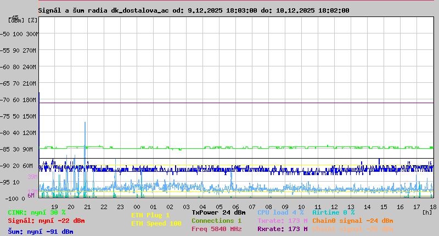439x236 pixels.
Task: Click the '-65 70 210M' y-axis label
Action: (x=19, y=84)
